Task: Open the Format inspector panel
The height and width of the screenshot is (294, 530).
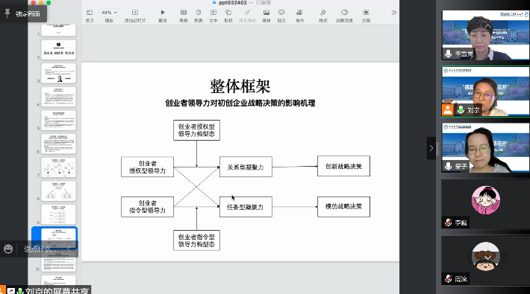Action: tap(322, 15)
